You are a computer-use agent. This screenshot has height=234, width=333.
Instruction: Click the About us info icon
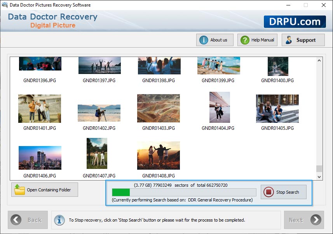coord(204,40)
